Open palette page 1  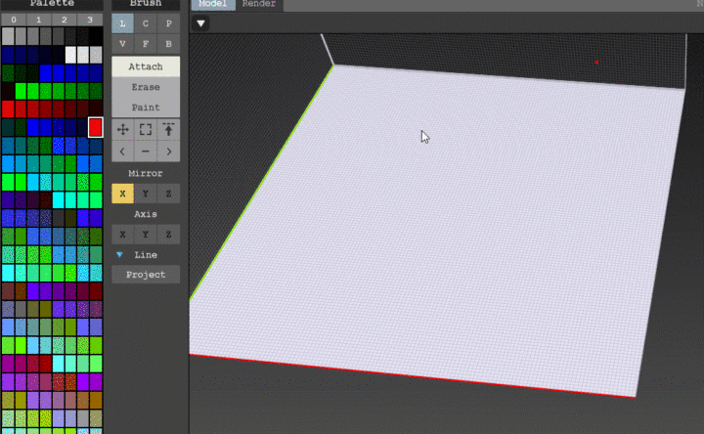point(38,20)
